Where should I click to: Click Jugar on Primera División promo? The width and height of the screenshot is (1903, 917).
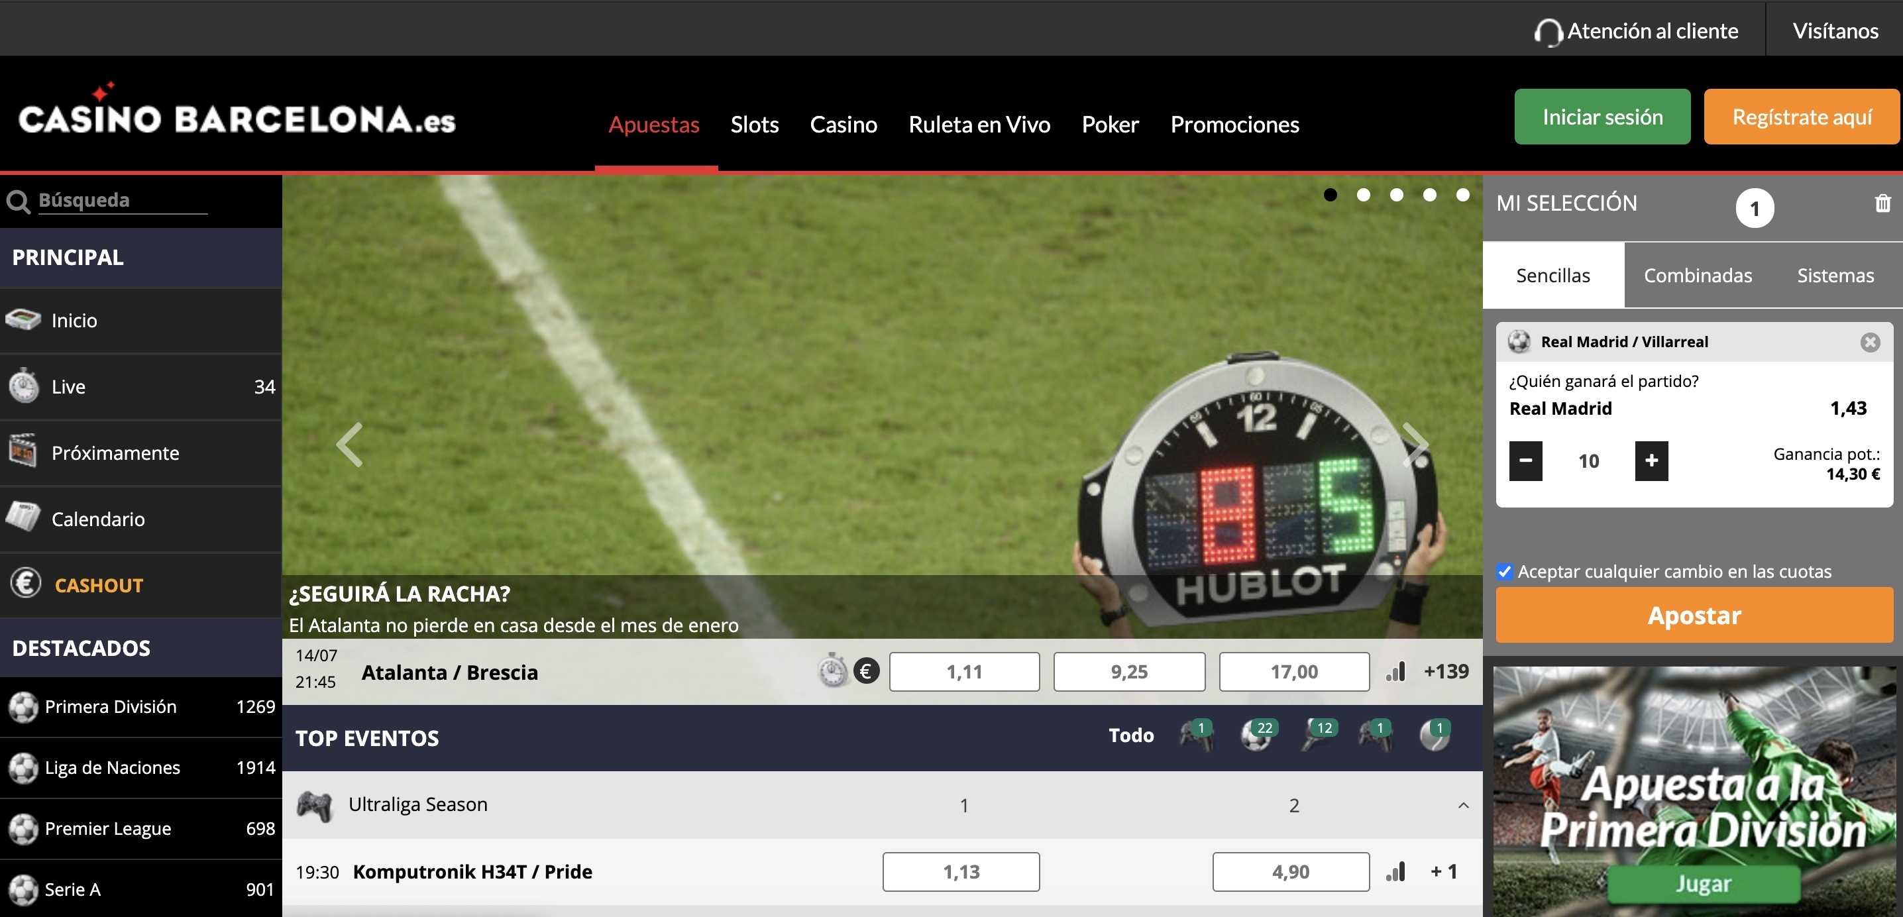(1703, 883)
